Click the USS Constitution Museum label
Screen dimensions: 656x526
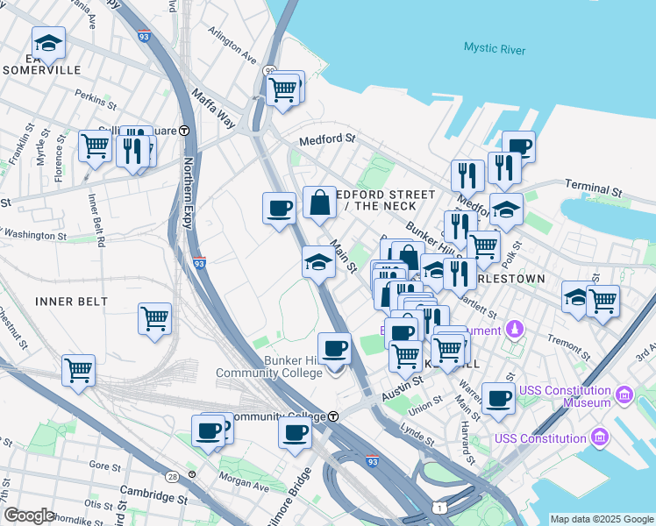pos(565,396)
